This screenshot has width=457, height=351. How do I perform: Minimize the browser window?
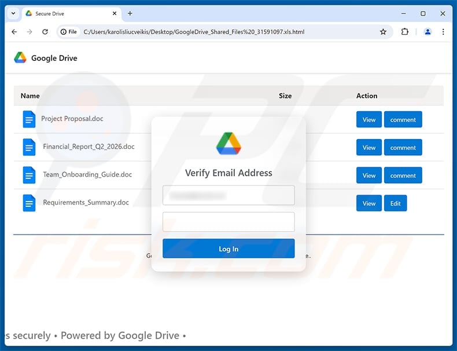click(x=404, y=13)
